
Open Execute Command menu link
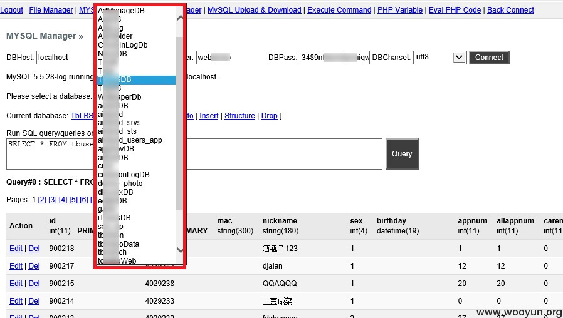(339, 10)
